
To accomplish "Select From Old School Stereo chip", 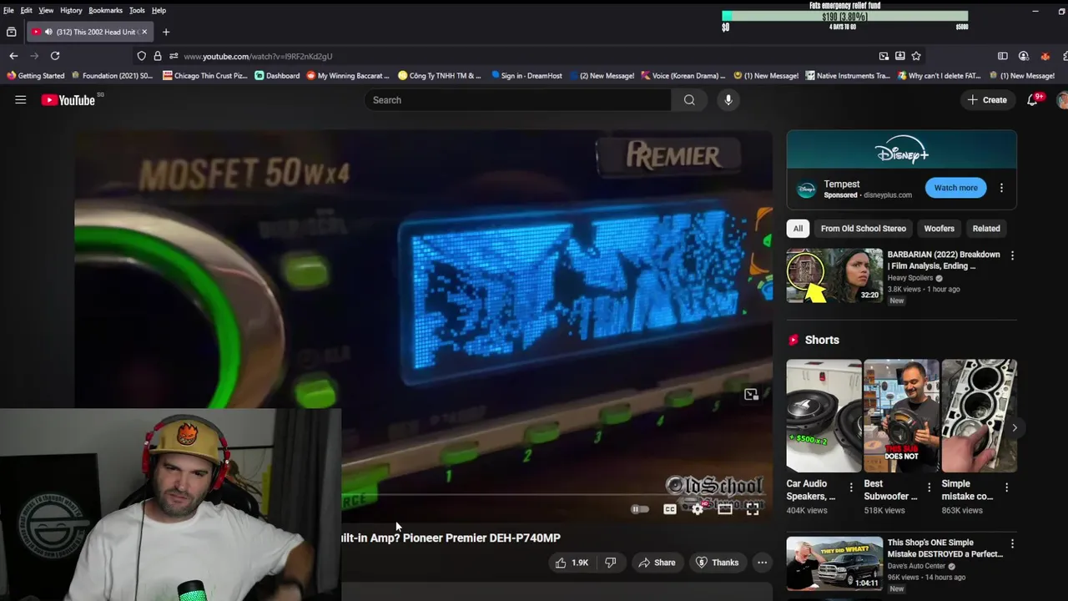I will (x=863, y=229).
